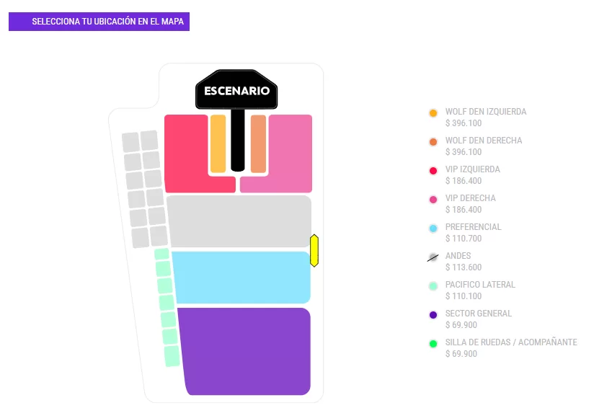This screenshot has width=594, height=408.
Task: Click the VIP Izquierda red legend dot
Action: coord(433,171)
